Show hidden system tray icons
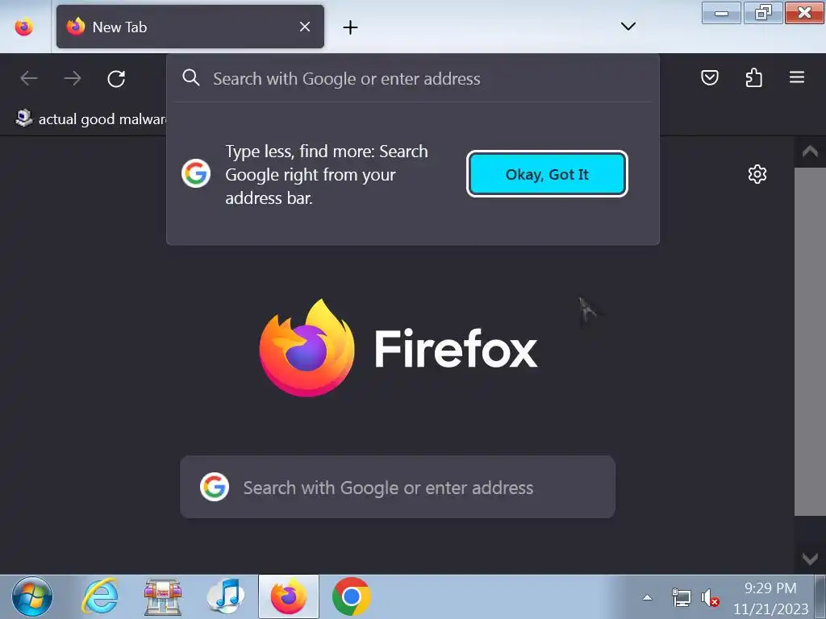 coord(648,597)
